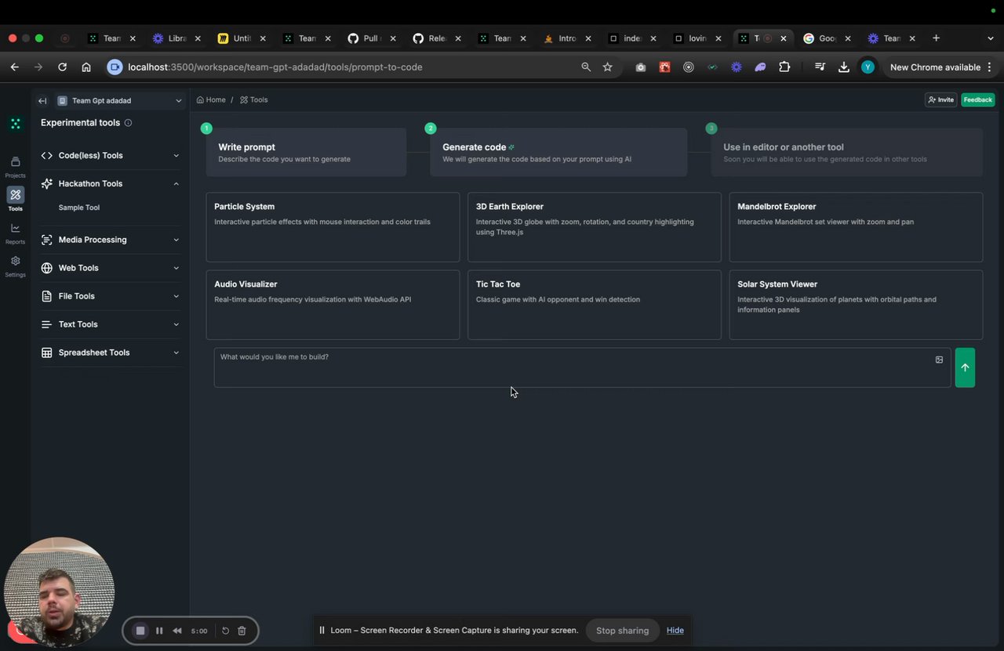Viewport: 1004px width, 651px height.
Task: Click the red extension icon
Action: pos(664,67)
